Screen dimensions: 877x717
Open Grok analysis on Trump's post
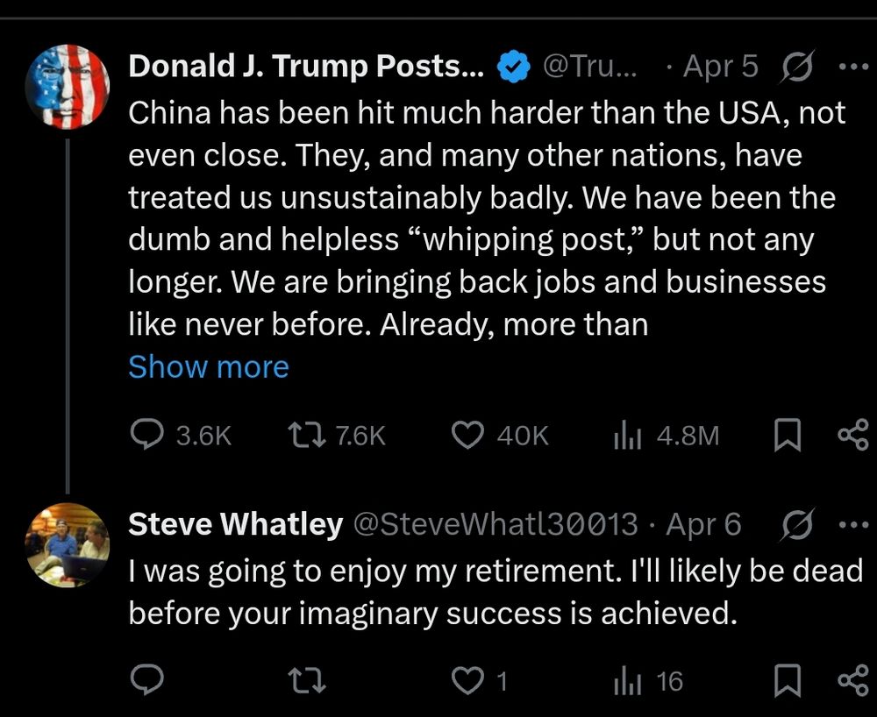click(795, 66)
